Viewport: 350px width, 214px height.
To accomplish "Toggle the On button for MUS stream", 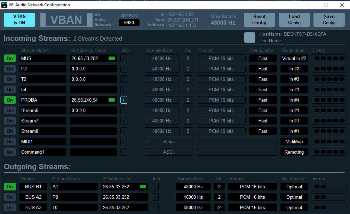I will pos(10,58).
